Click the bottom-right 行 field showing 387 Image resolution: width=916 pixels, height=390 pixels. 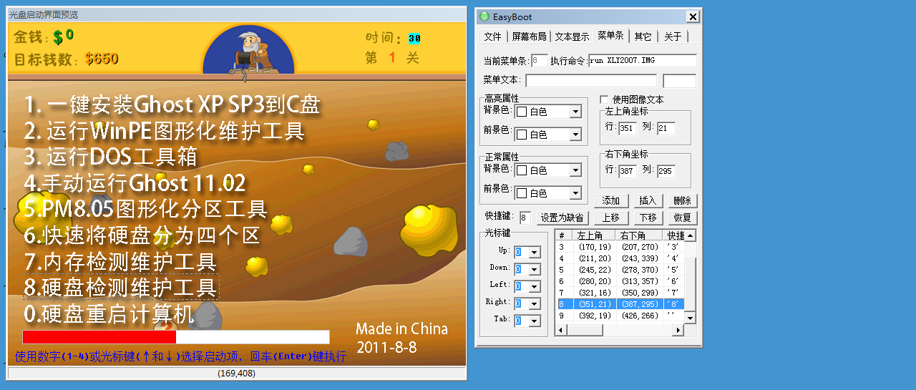pos(628,171)
